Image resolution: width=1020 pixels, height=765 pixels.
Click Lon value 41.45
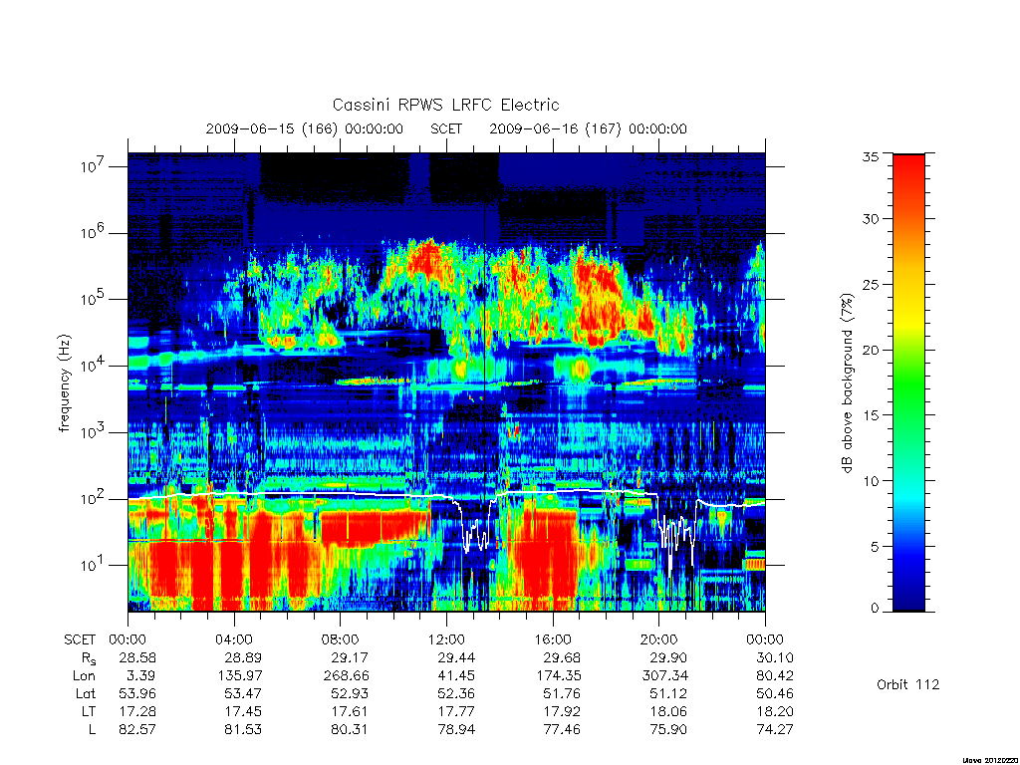coord(456,676)
